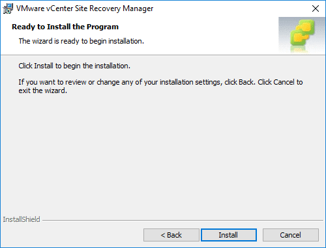Click 'The wizard is ready to begin installation.' text

click(x=81, y=41)
